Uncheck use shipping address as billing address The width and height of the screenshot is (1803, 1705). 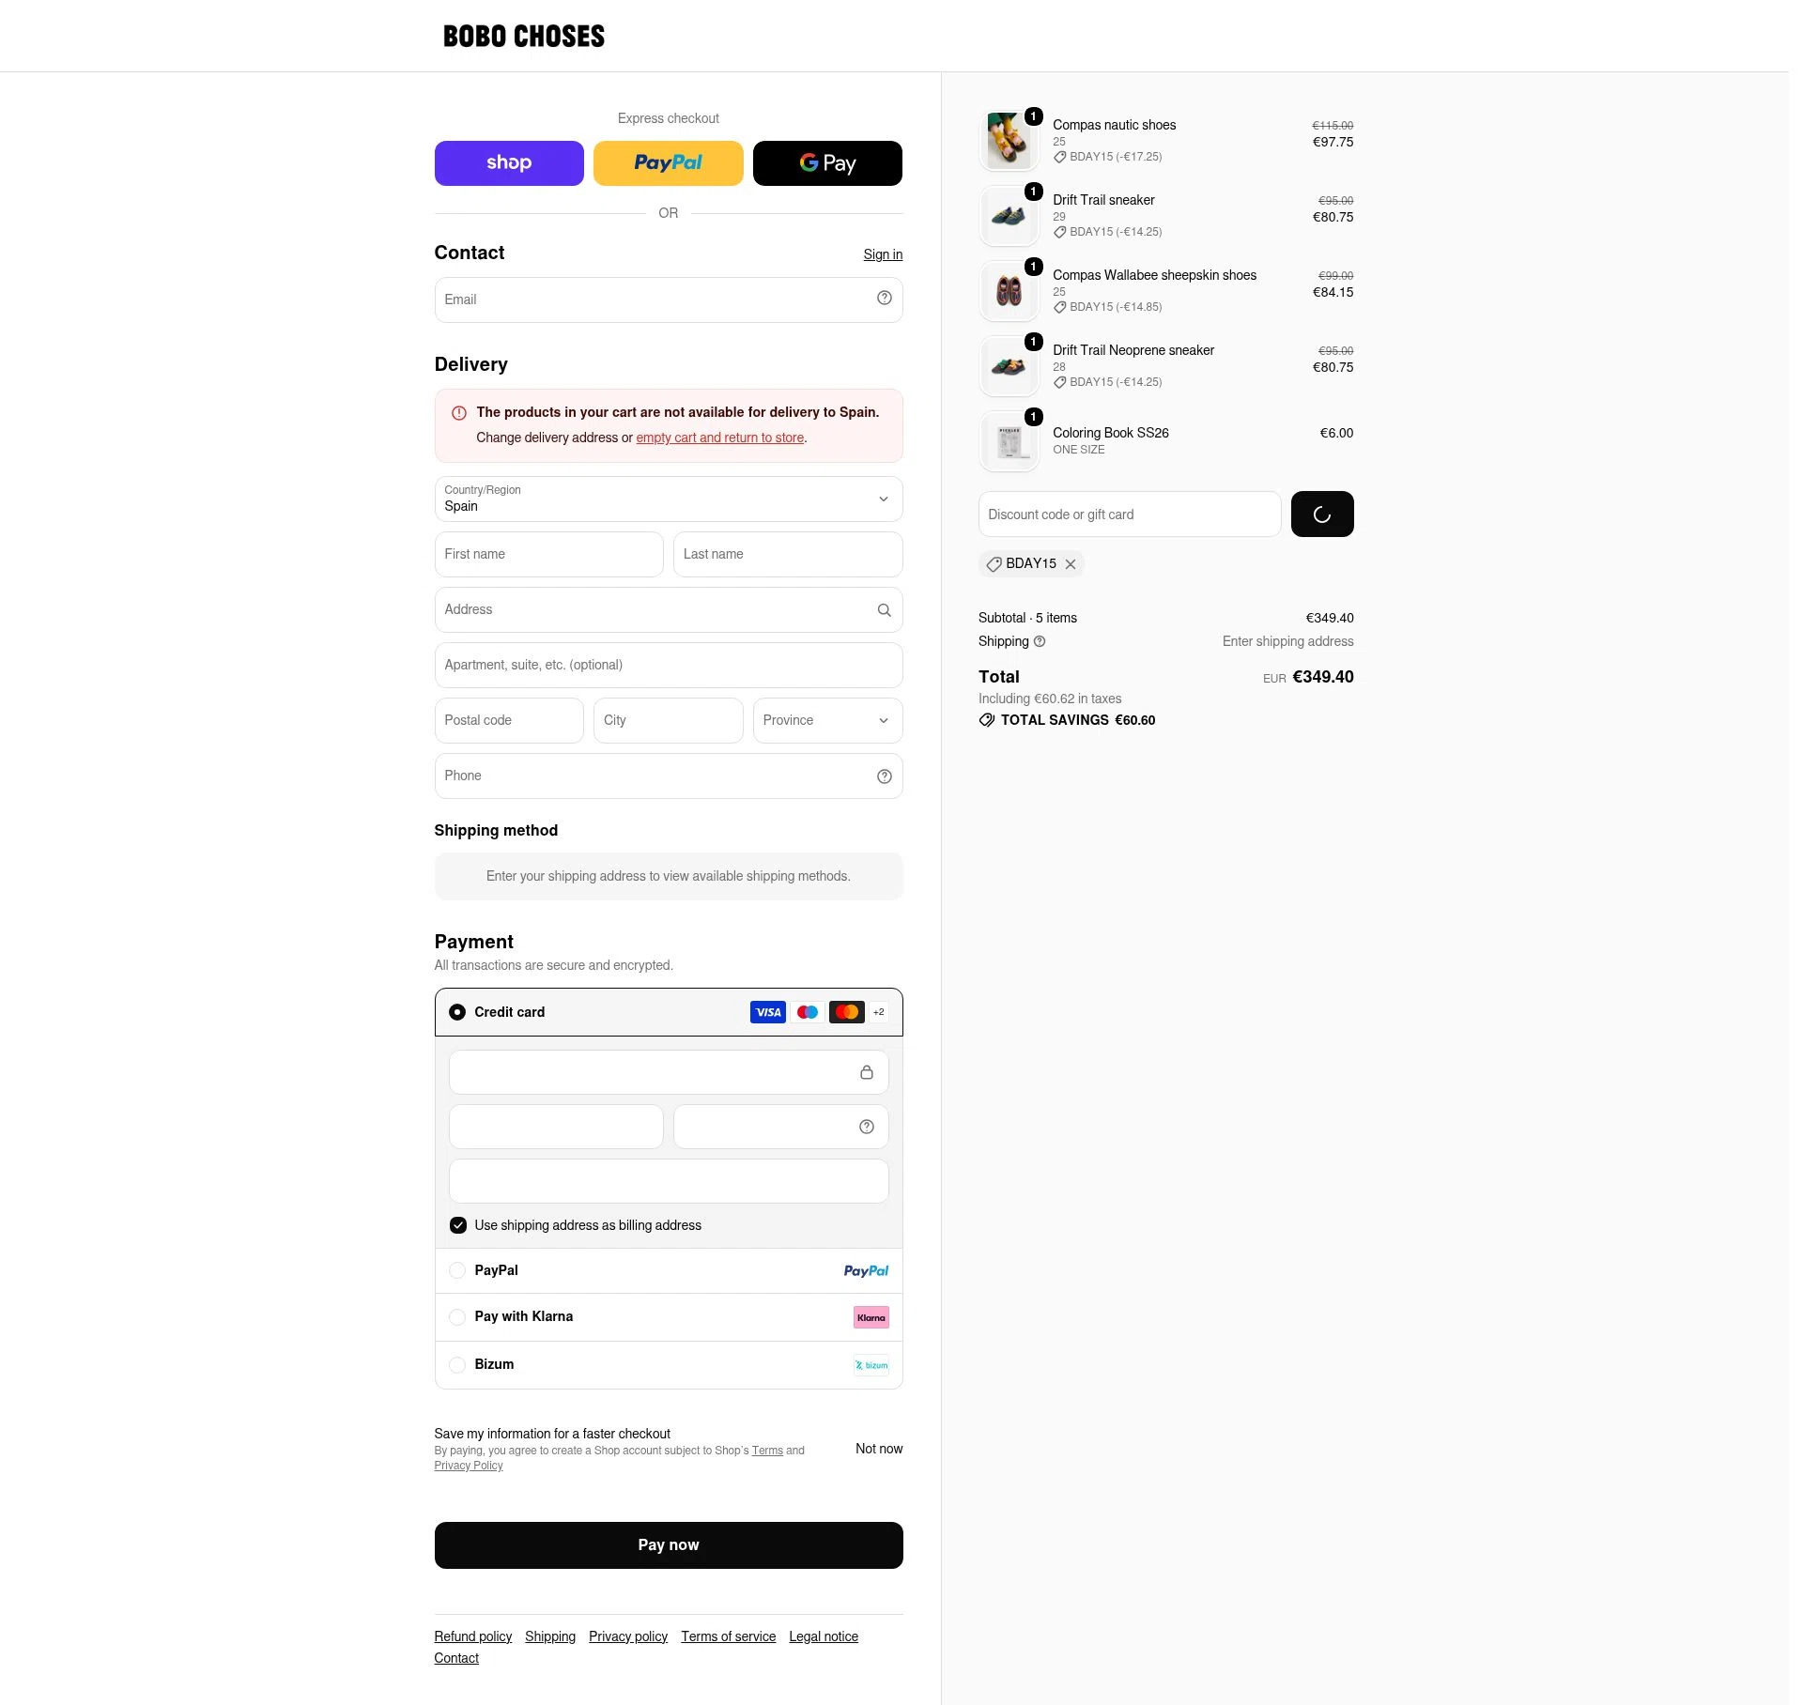pos(458,1225)
